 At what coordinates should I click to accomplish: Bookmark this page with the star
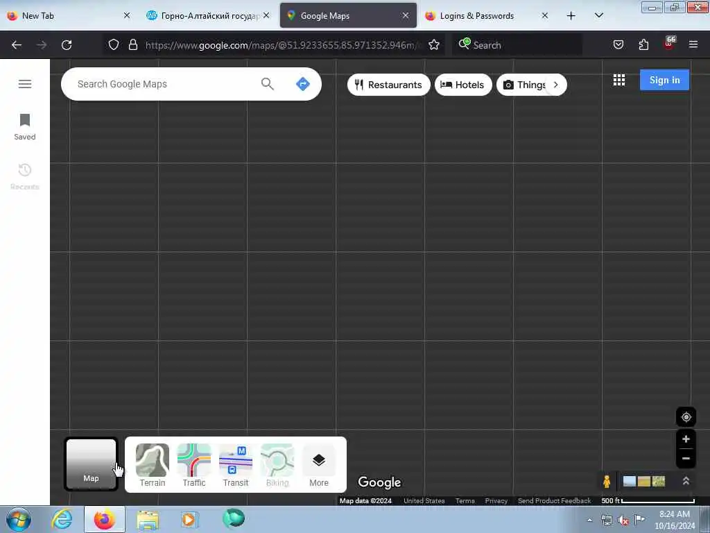click(x=434, y=45)
